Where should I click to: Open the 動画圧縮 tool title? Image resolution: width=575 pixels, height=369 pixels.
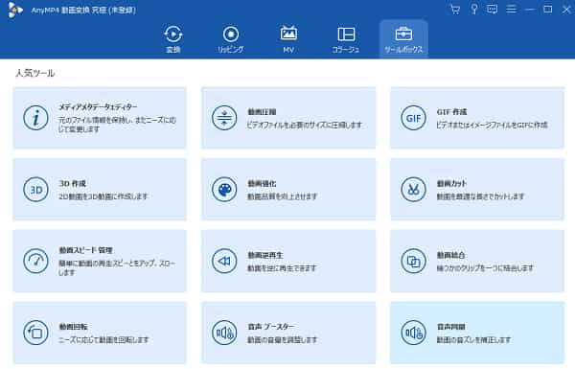[262, 112]
